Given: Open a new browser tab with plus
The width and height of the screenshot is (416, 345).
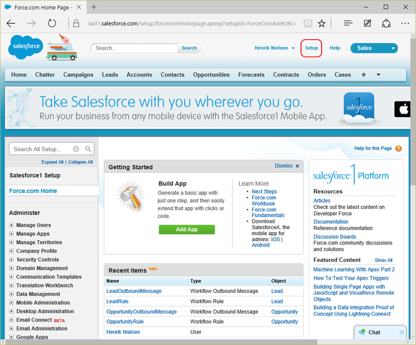Looking at the screenshot, I should click(93, 7).
